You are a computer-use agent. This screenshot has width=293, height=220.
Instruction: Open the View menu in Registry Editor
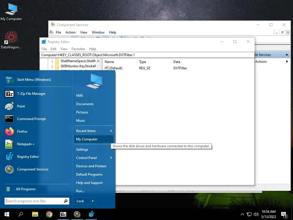tap(64, 49)
